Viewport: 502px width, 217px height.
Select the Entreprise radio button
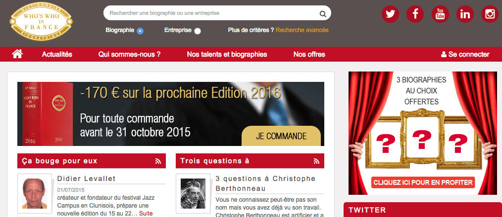pyautogui.click(x=198, y=31)
